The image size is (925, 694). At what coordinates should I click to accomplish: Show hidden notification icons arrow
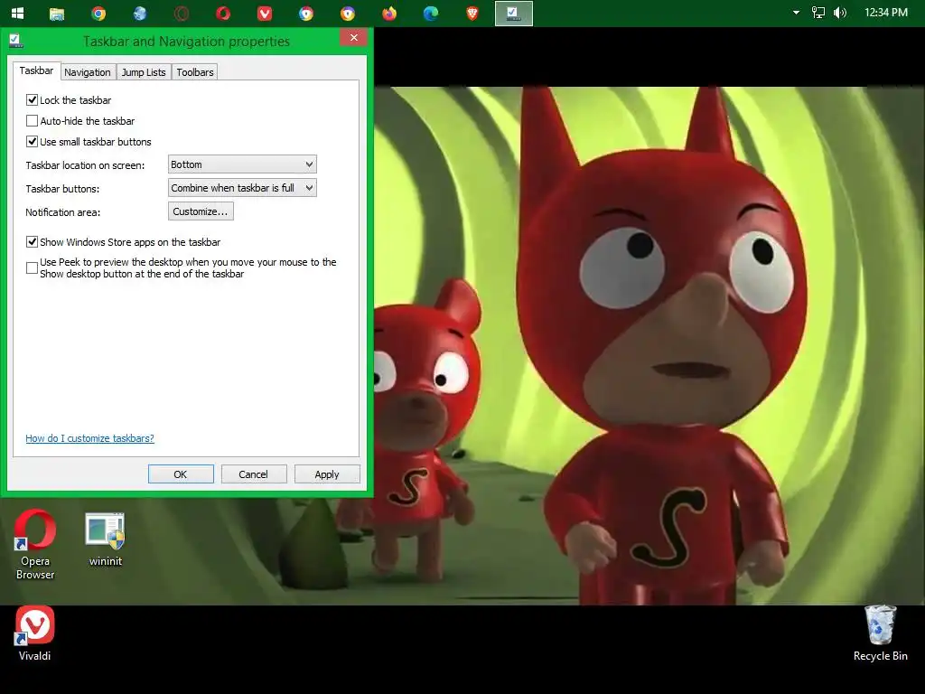click(796, 13)
